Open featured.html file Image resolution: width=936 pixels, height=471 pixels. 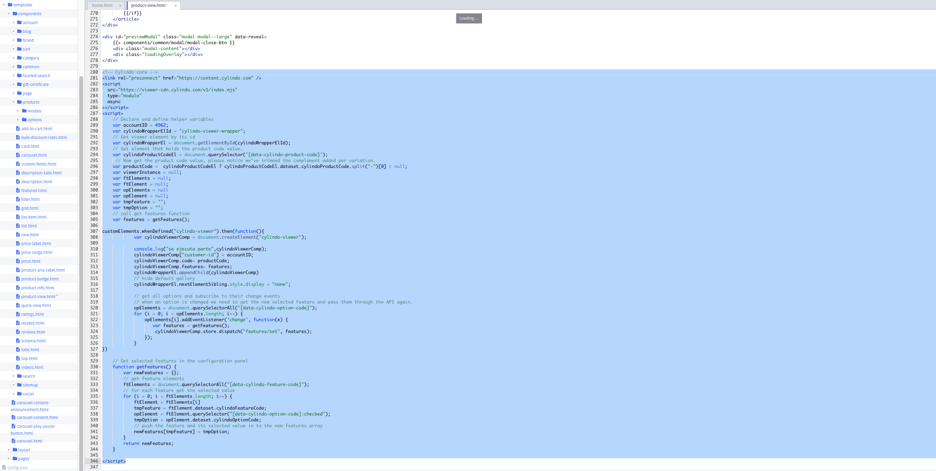(x=34, y=191)
